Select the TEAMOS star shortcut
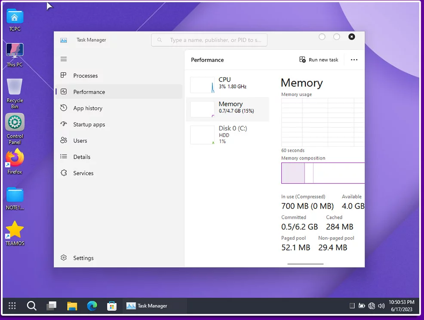 coord(15,233)
